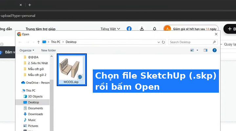Click This PC in address breadcrumb
Viewport: 236px width, 131px height.
[56, 42]
